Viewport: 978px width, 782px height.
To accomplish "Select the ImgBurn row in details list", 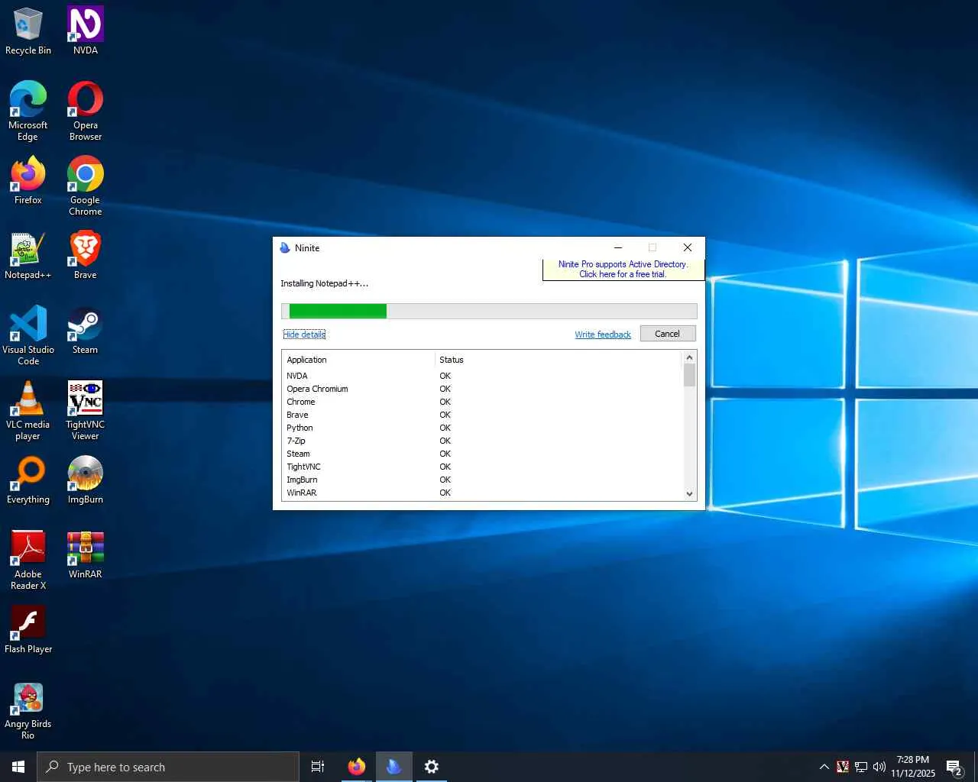I will pyautogui.click(x=482, y=480).
